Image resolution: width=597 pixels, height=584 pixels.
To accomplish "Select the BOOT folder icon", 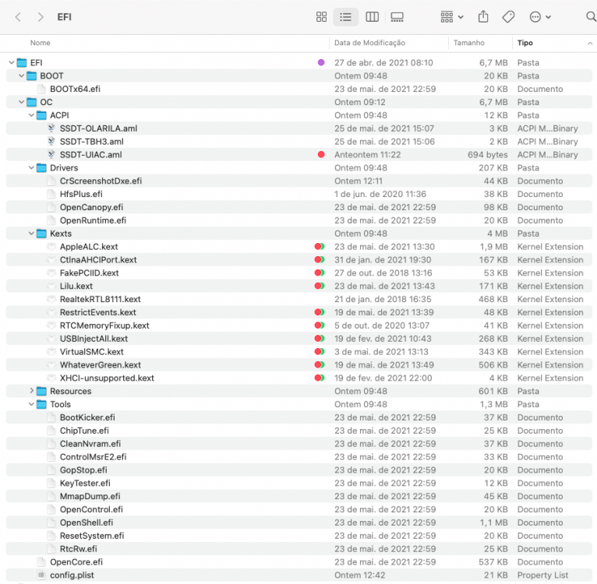I will [32, 76].
